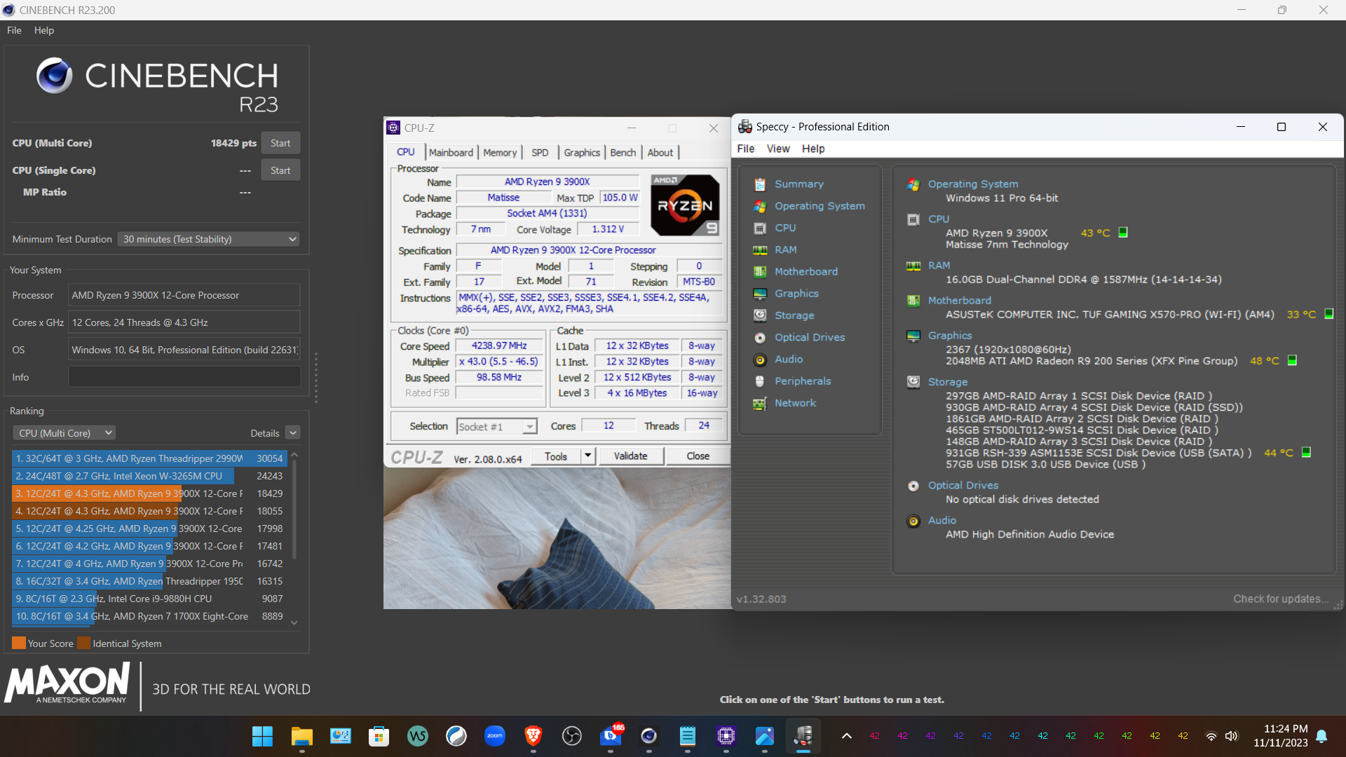Click the ranking list scrollbar down arrow
The height and width of the screenshot is (757, 1346).
click(x=294, y=622)
